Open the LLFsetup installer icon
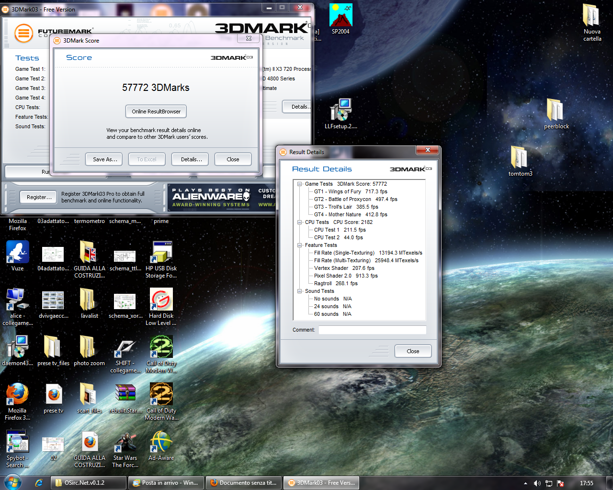613x490 pixels. pyautogui.click(x=341, y=113)
